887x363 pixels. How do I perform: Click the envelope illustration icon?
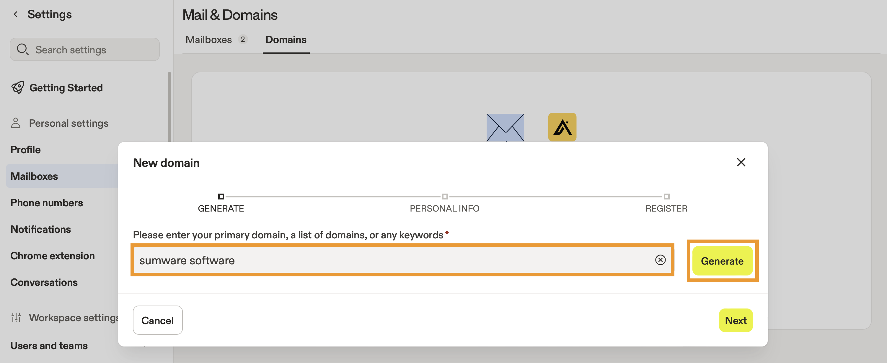pyautogui.click(x=505, y=128)
